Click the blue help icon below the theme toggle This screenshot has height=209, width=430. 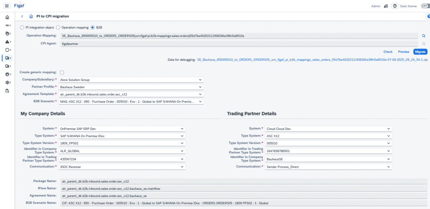[428, 16]
